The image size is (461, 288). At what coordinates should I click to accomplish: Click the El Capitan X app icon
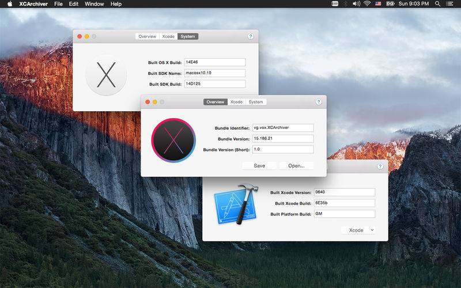coord(173,141)
